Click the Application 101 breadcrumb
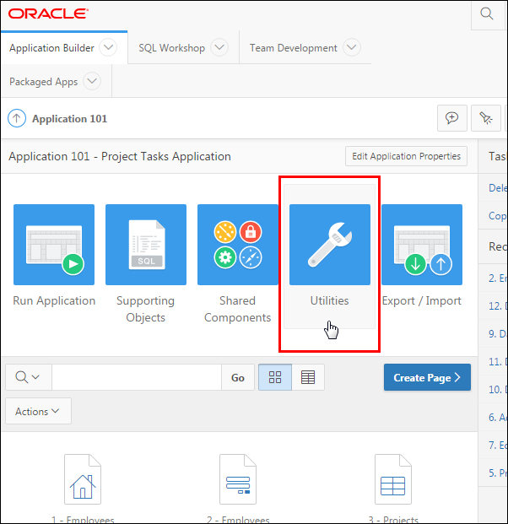 (x=69, y=119)
